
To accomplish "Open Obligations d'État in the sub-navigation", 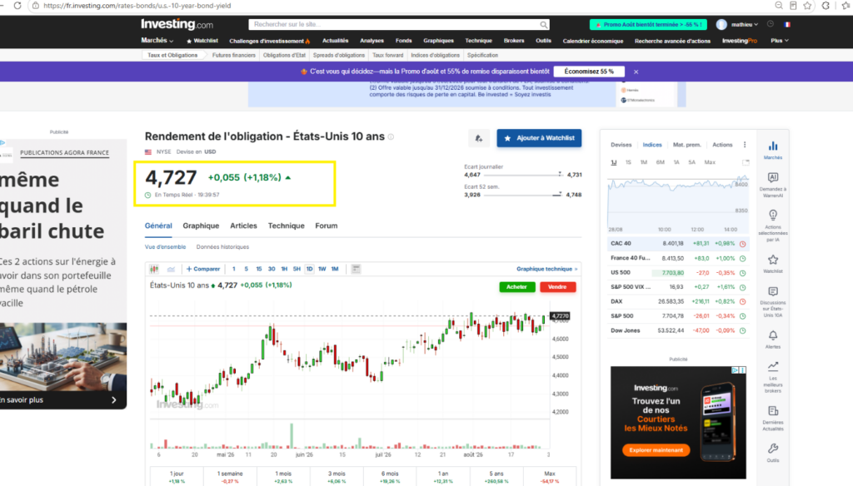I will [284, 55].
